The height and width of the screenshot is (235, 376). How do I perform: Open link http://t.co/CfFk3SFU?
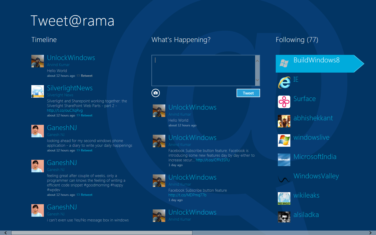[213, 160]
